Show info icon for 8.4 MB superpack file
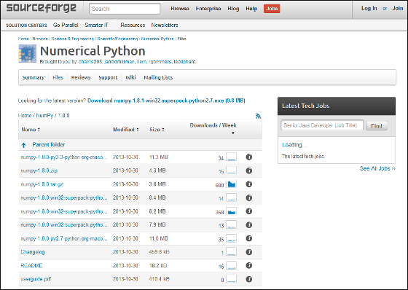 [x=249, y=197]
